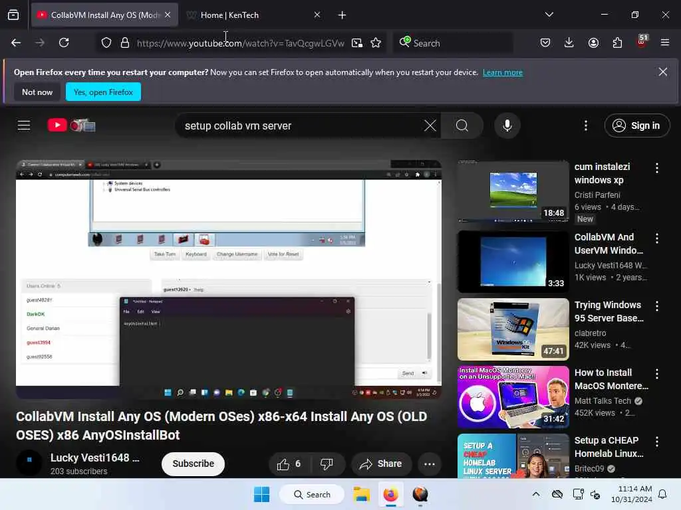Open YouTube settings three-dot menu
Screen dimensions: 681x510
point(586,126)
